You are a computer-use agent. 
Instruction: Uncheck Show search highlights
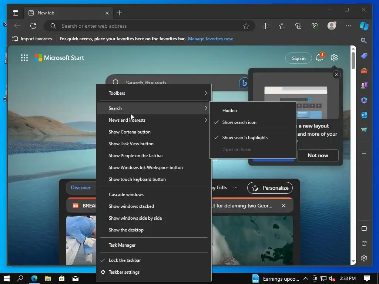253,138
